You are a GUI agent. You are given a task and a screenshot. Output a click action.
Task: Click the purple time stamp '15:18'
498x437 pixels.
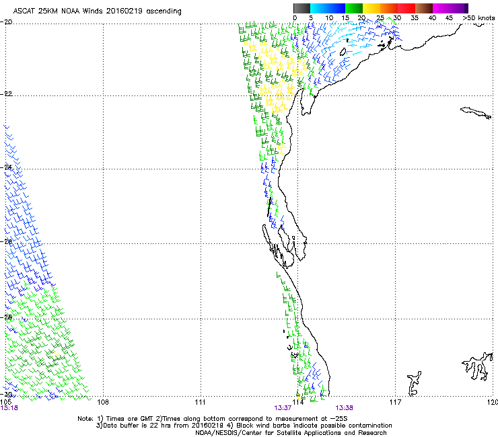[x=9, y=408]
